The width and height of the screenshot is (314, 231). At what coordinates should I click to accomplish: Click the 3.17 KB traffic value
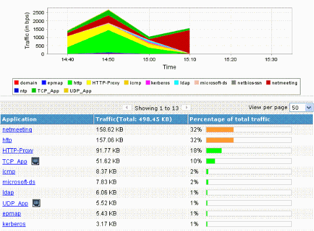point(106,224)
